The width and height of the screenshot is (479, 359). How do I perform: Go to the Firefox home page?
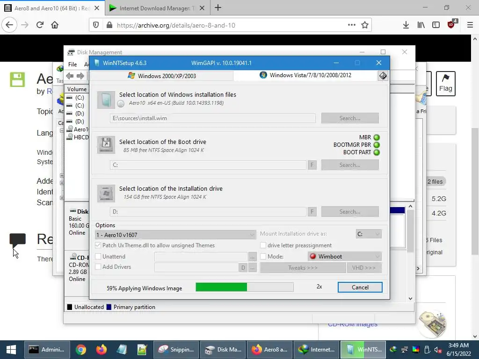[x=55, y=25]
